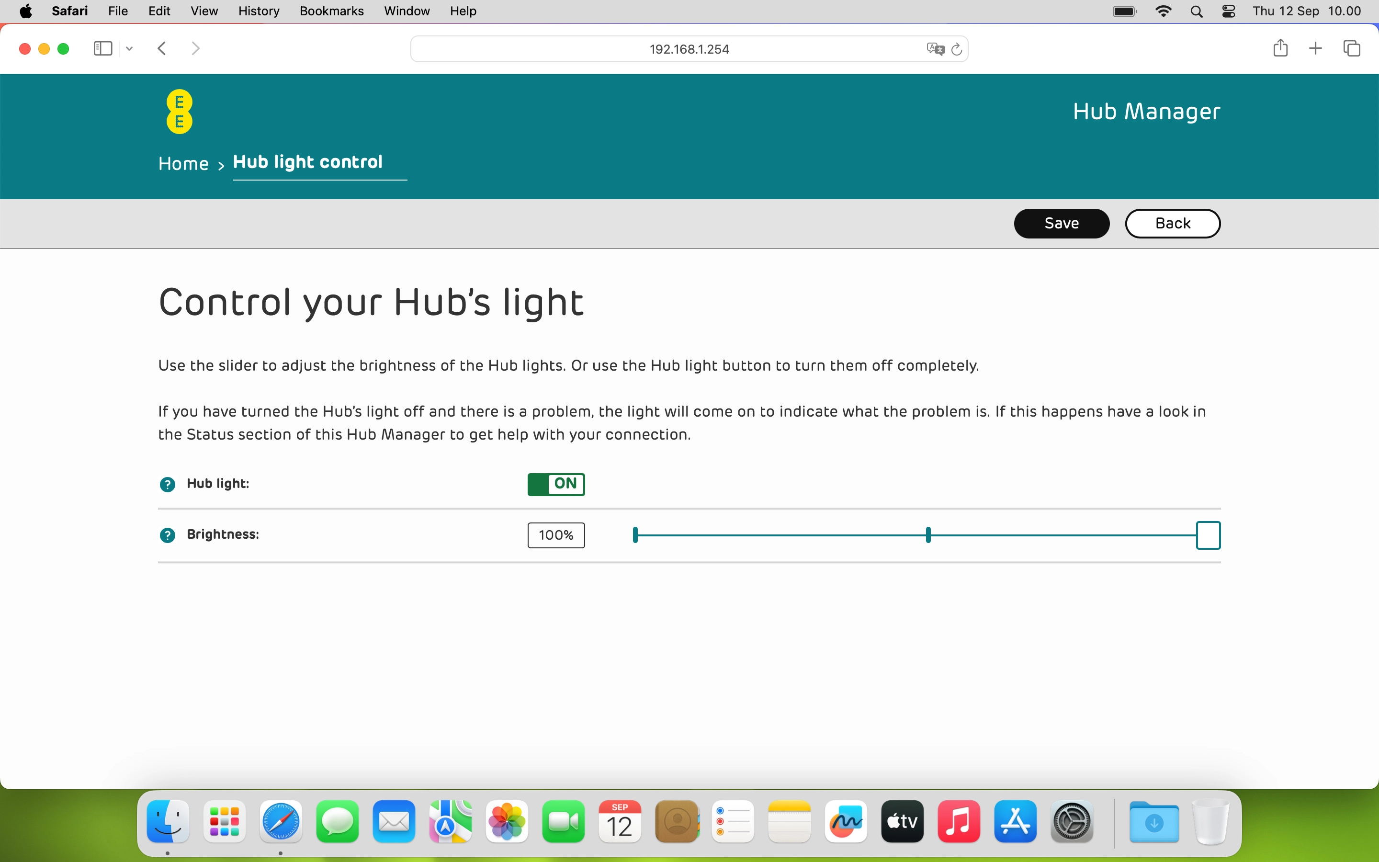This screenshot has height=862, width=1379.
Task: Click the Wi-Fi icon in the menu bar
Action: coord(1164,11)
